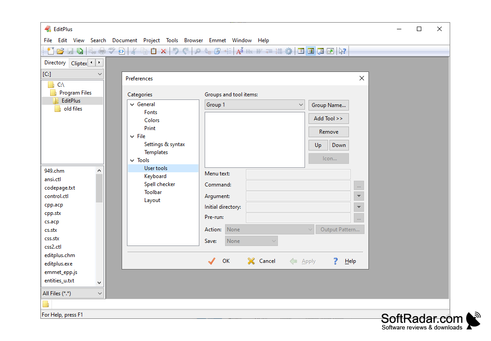Click the Open file folder icon

click(x=60, y=51)
